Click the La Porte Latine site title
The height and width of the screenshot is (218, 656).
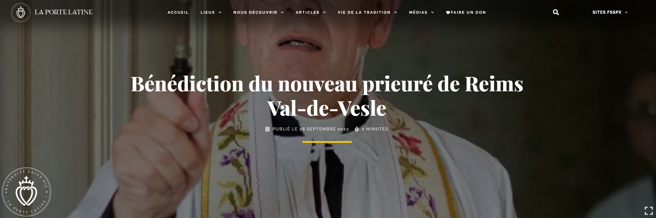click(64, 12)
